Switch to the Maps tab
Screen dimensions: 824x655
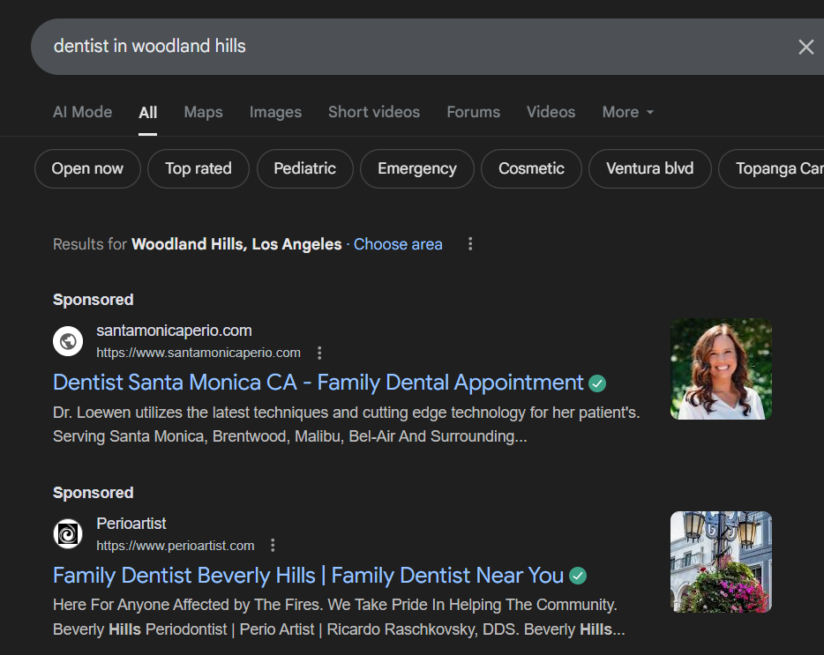pos(203,112)
